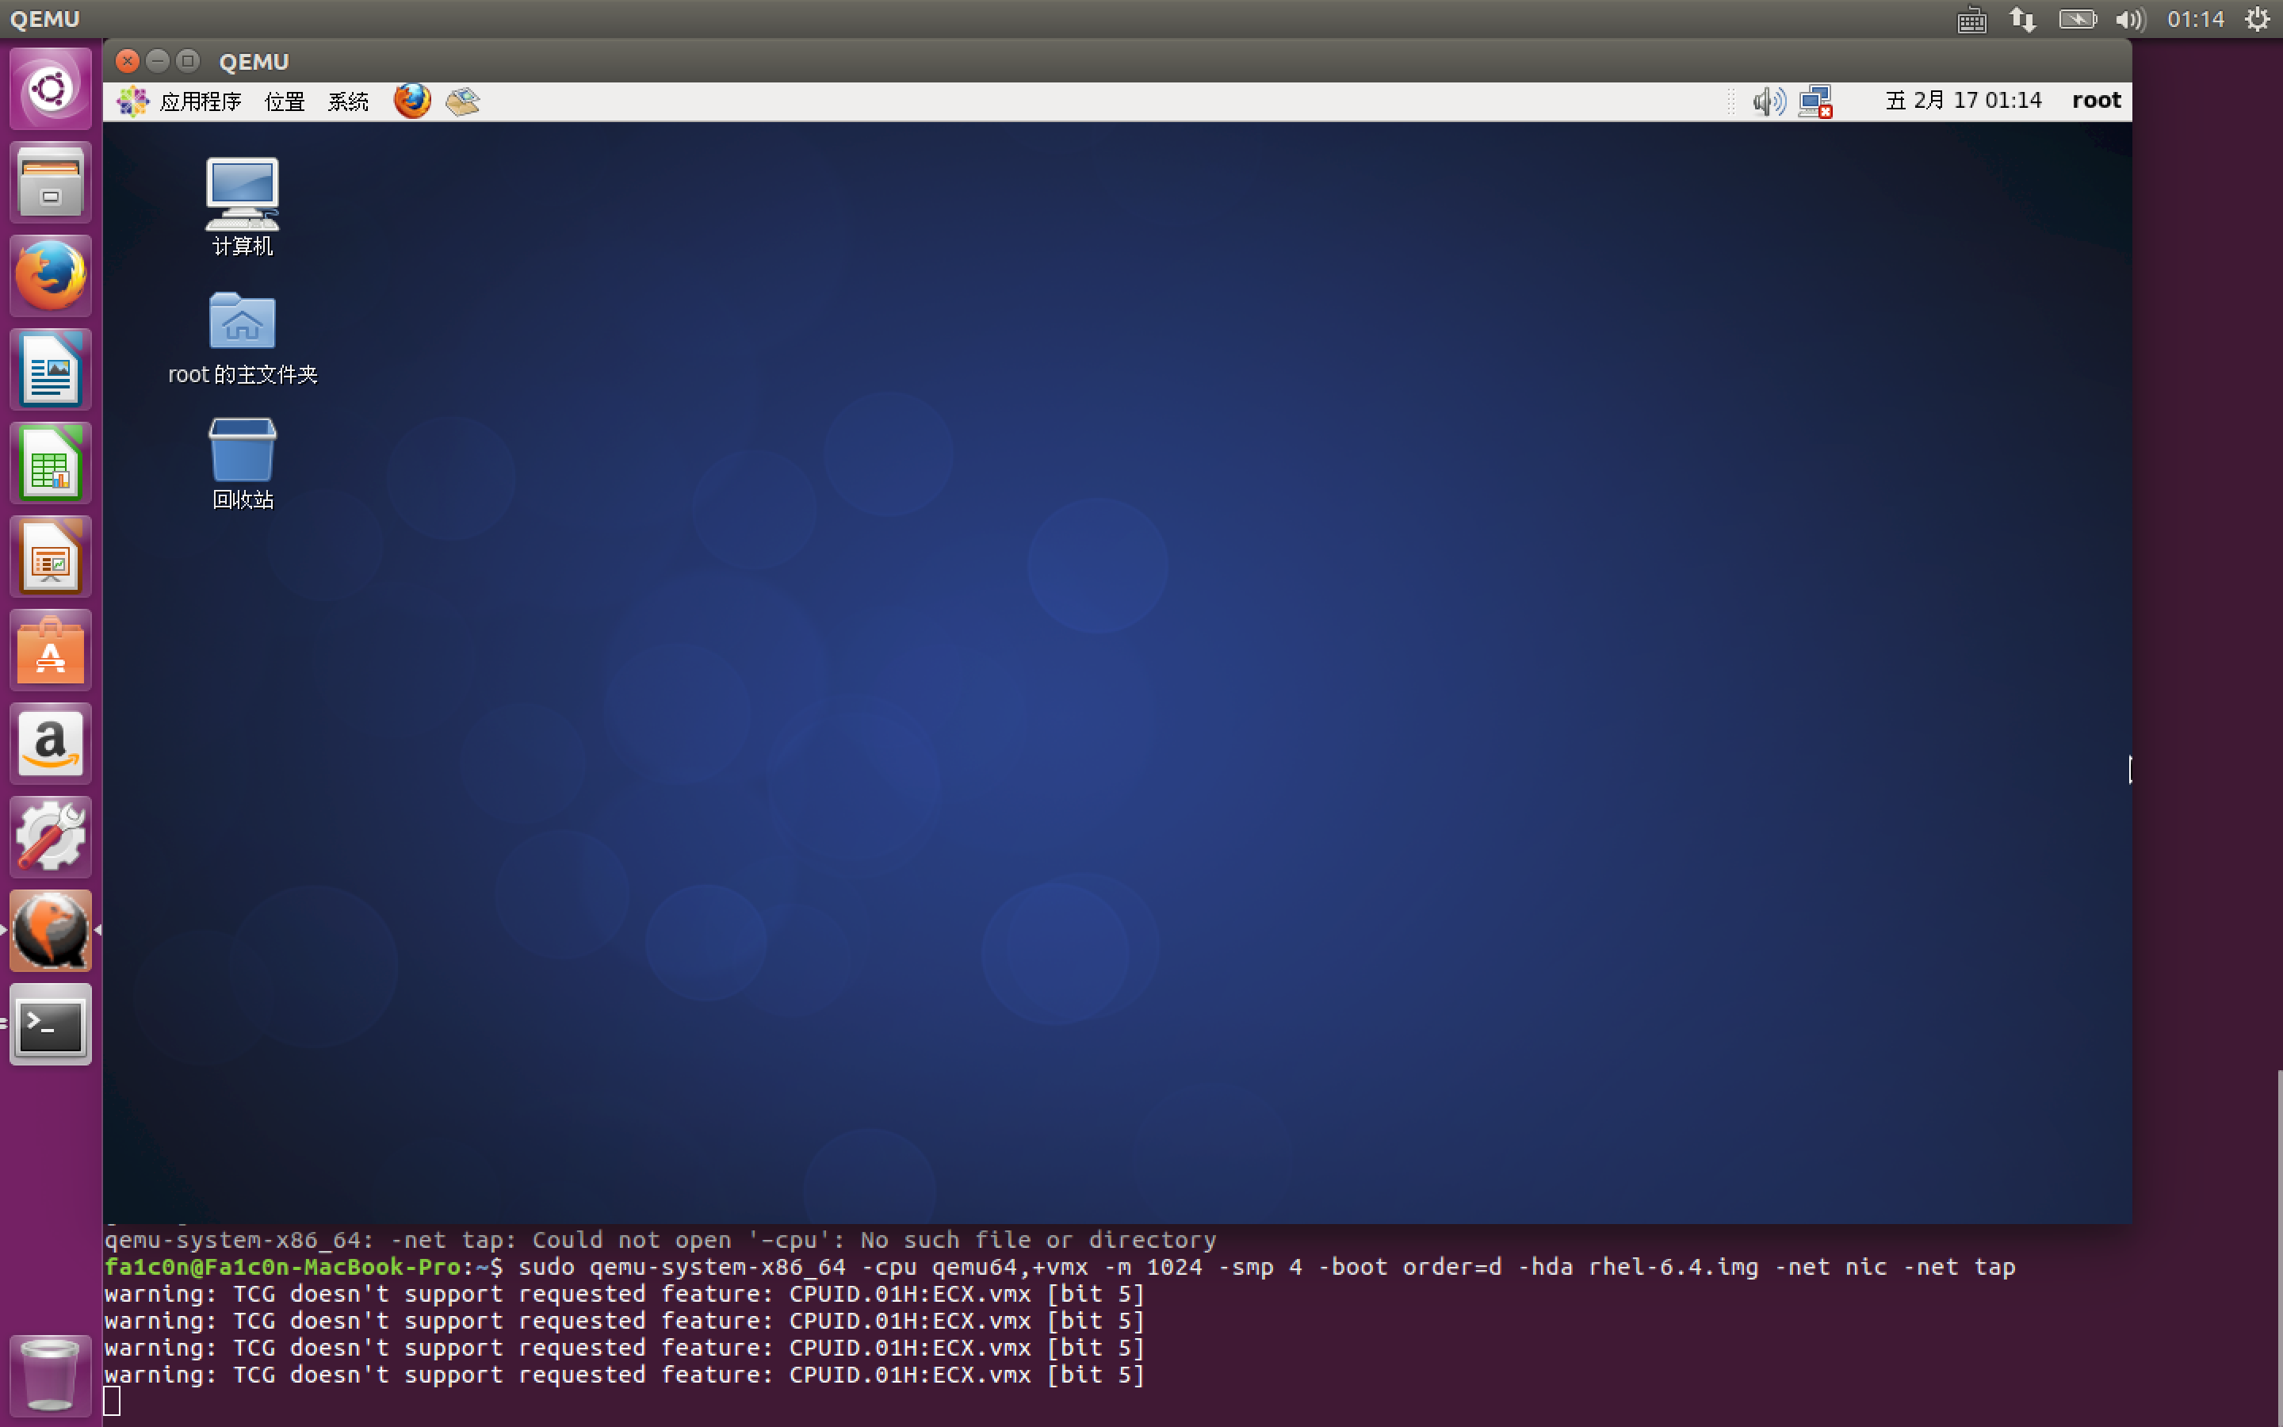This screenshot has width=2283, height=1427.
Task: Open LibreOffice Writer from the launcher
Action: pos(50,369)
